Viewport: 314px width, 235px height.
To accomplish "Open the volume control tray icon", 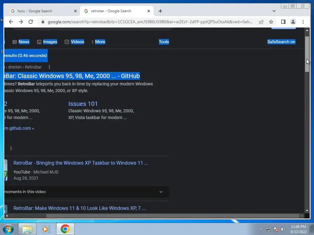I will [x=283, y=229].
